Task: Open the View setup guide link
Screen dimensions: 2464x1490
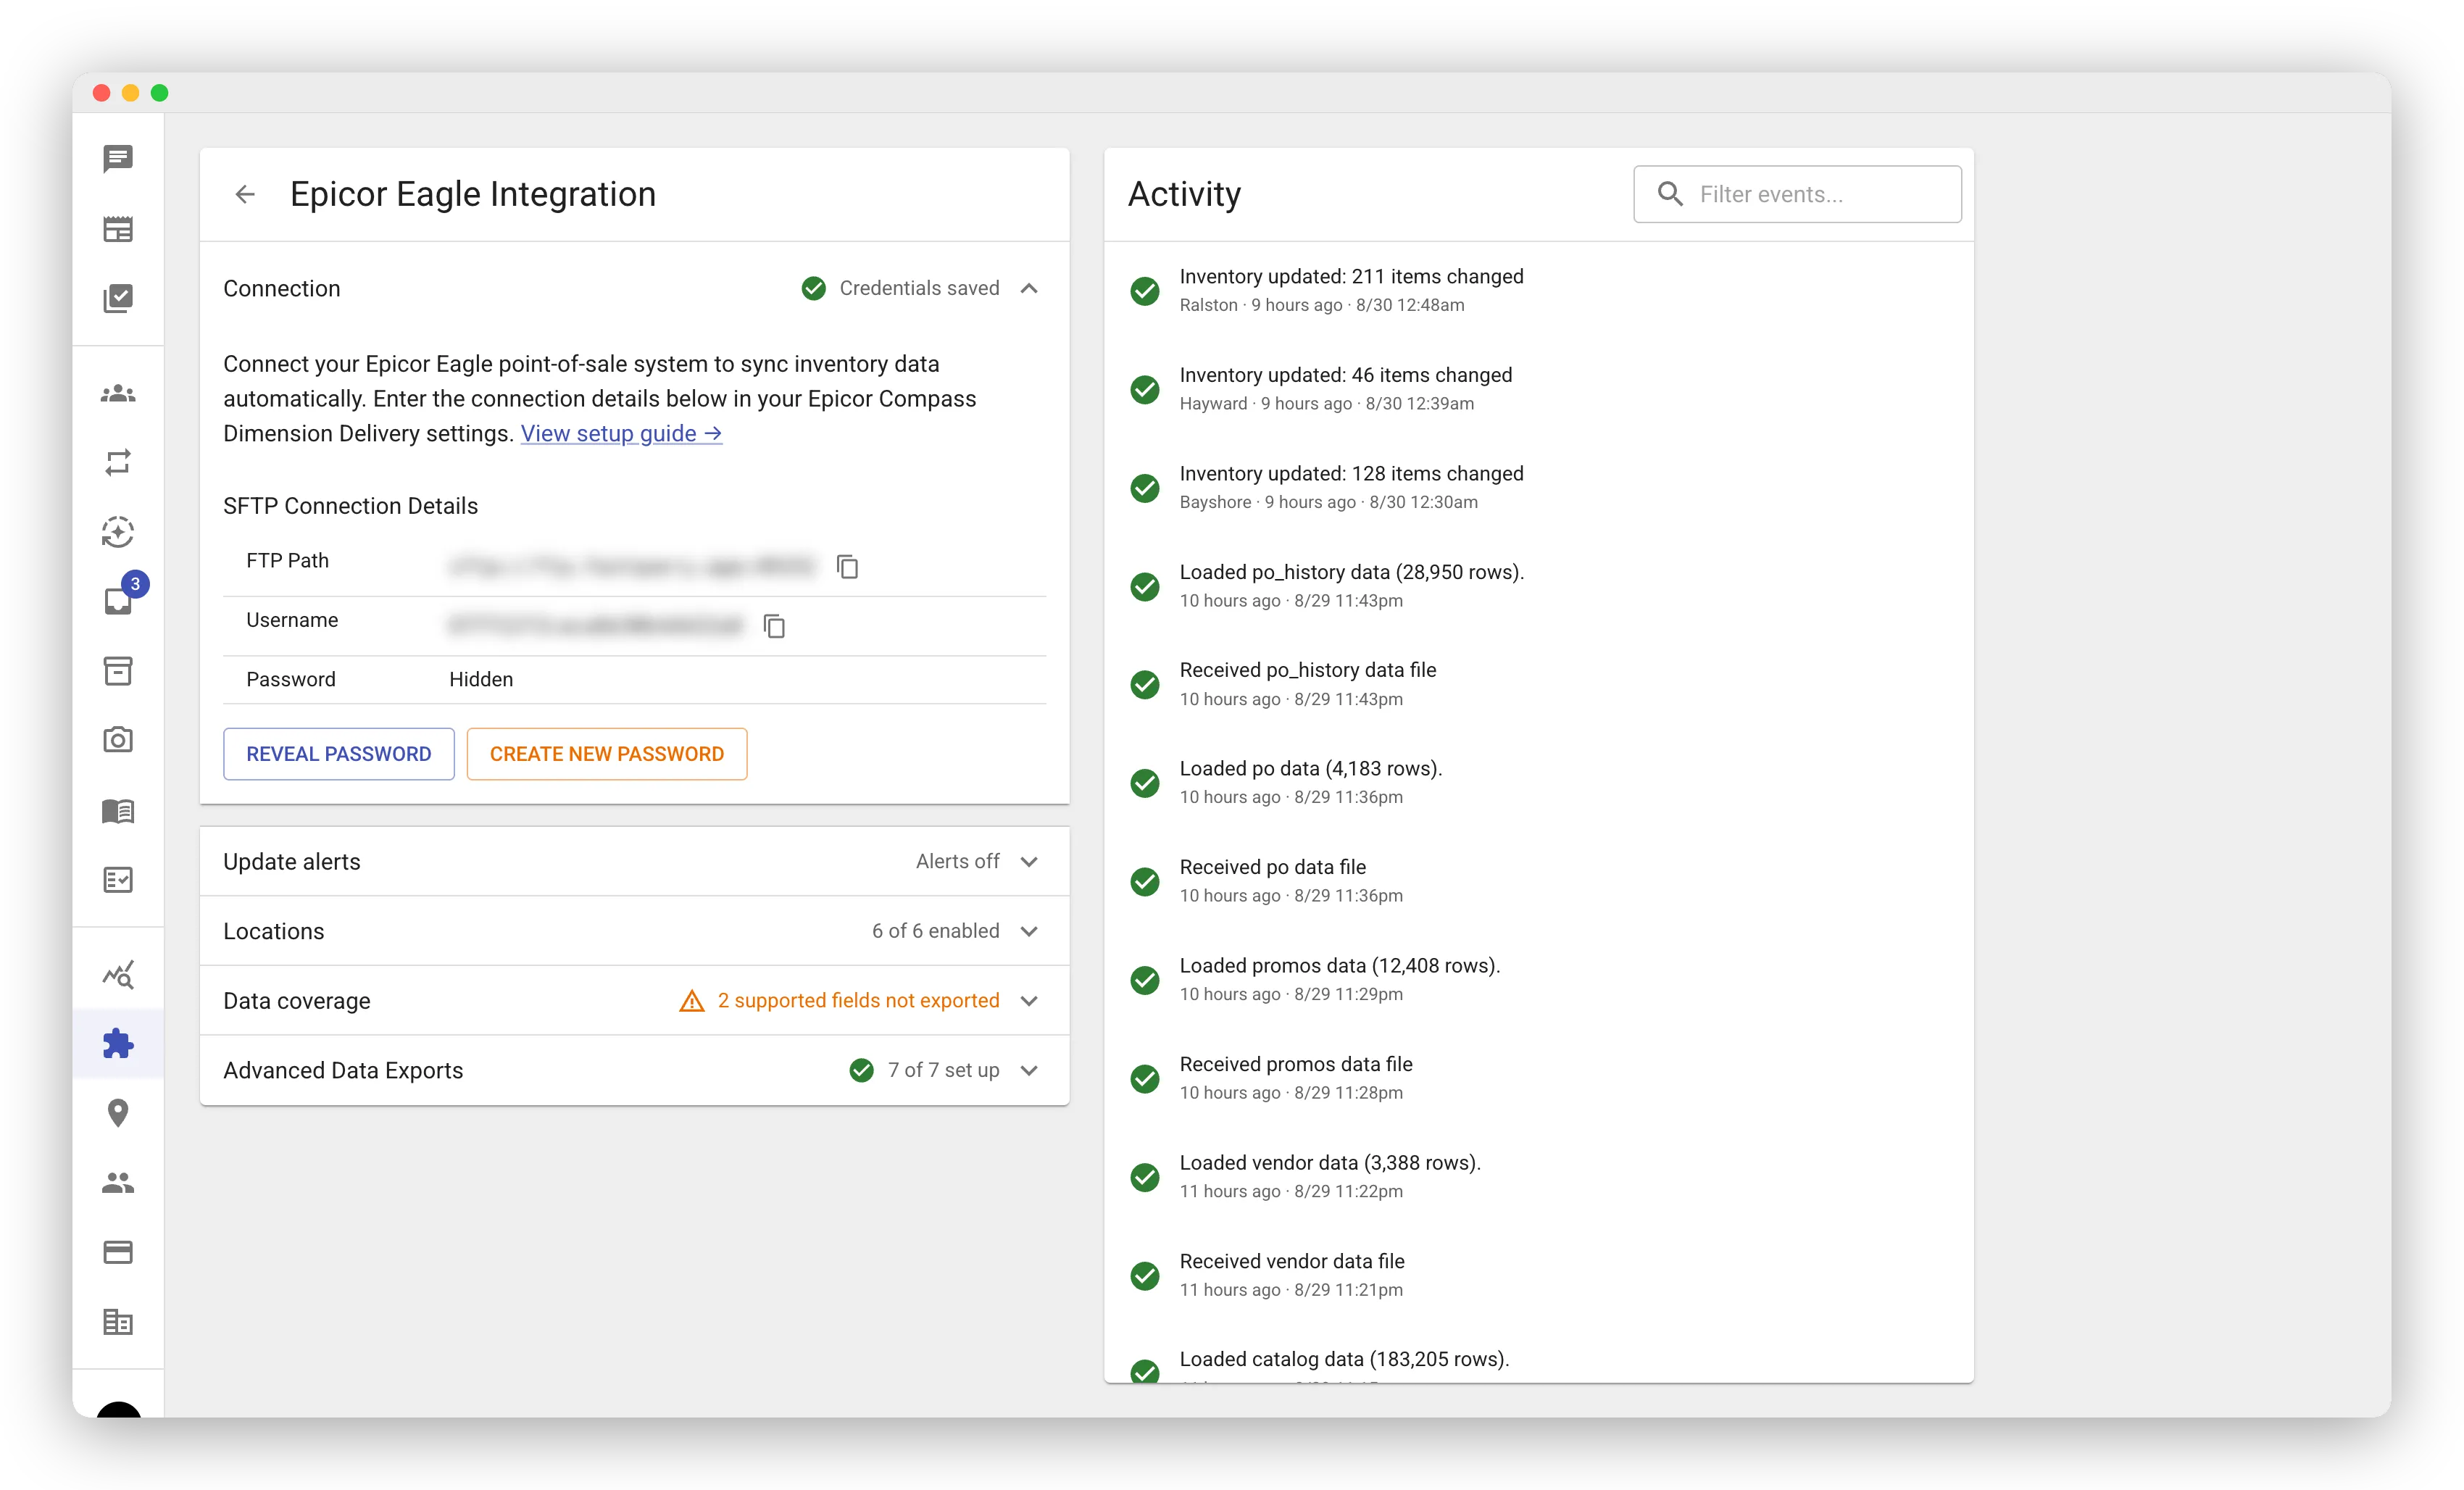Action: [621, 433]
